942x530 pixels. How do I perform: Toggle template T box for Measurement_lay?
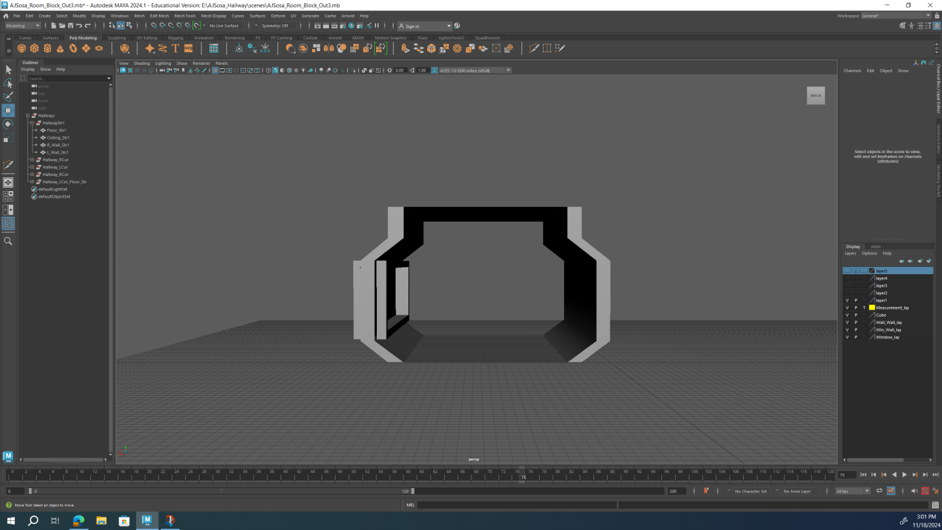[x=864, y=308]
